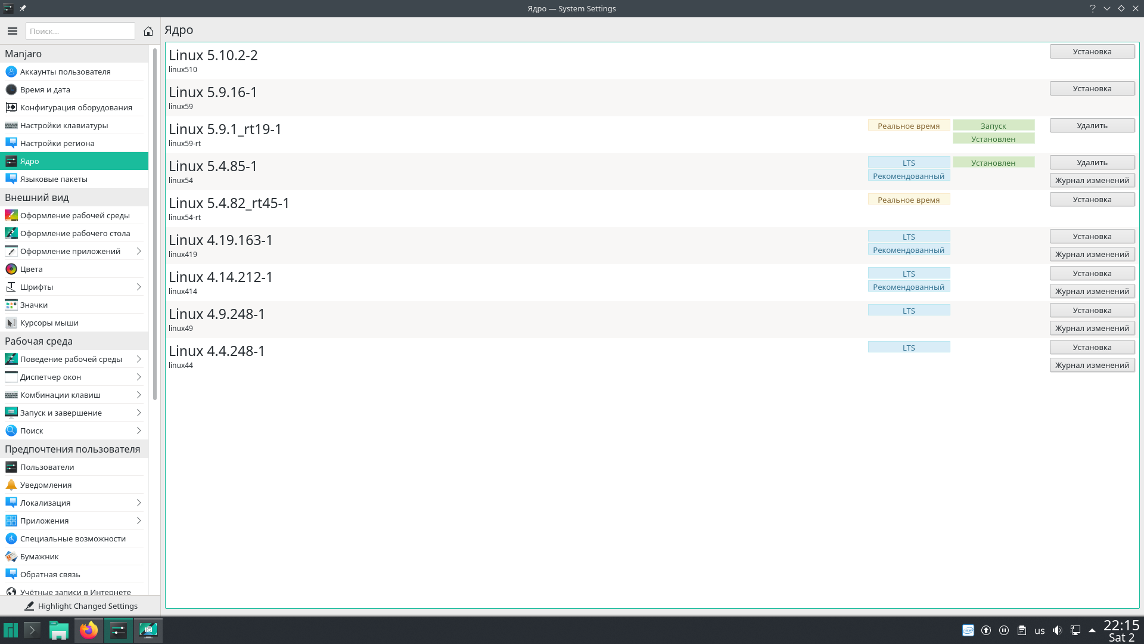This screenshot has height=644, width=1144.
Task: Open Пользователи icon in sidebar
Action: tap(11, 467)
